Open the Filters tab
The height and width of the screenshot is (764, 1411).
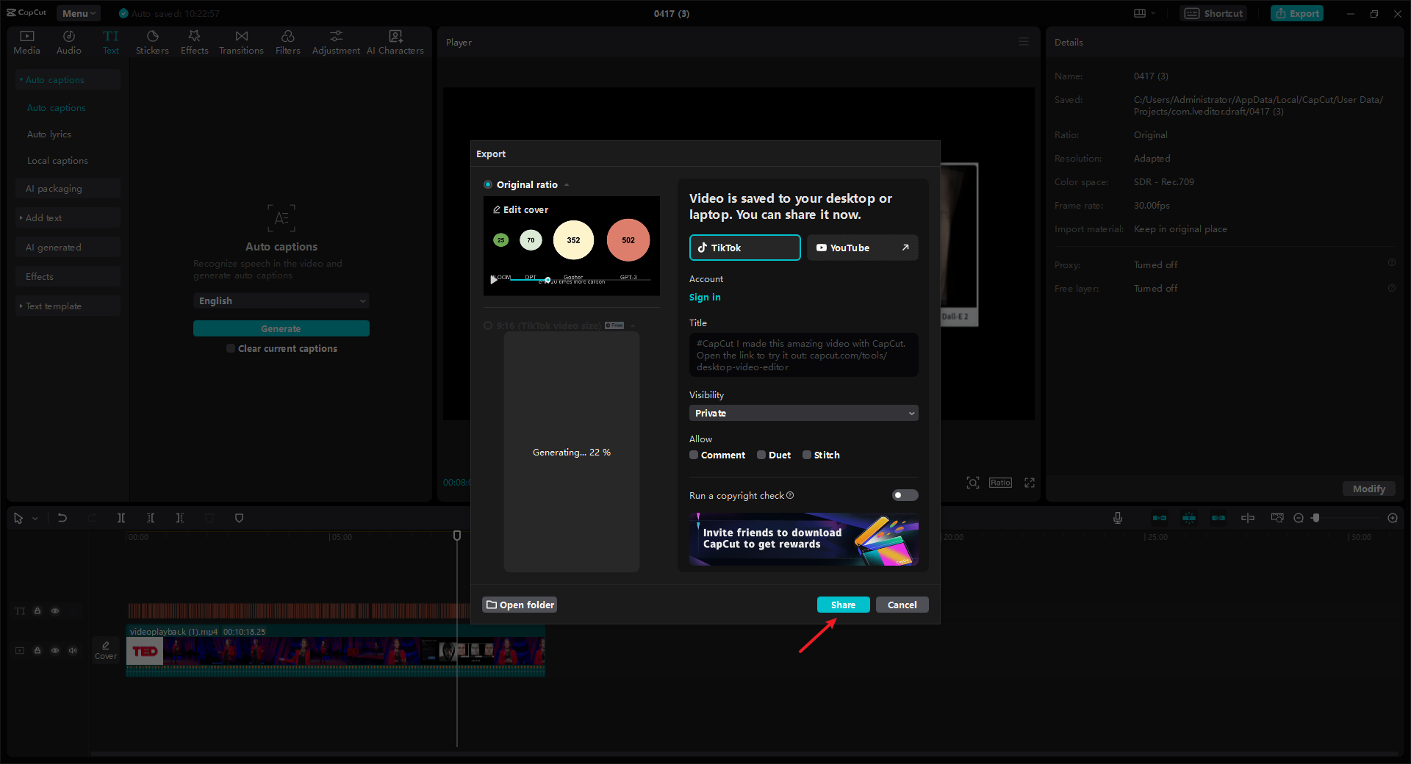(x=288, y=43)
